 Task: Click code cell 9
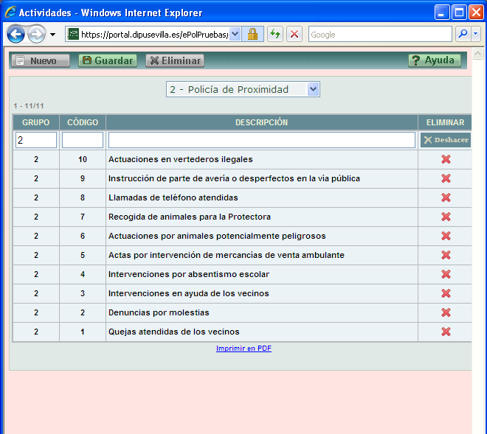click(x=83, y=178)
